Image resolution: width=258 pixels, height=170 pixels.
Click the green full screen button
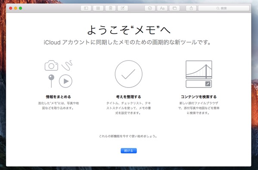point(21,8)
